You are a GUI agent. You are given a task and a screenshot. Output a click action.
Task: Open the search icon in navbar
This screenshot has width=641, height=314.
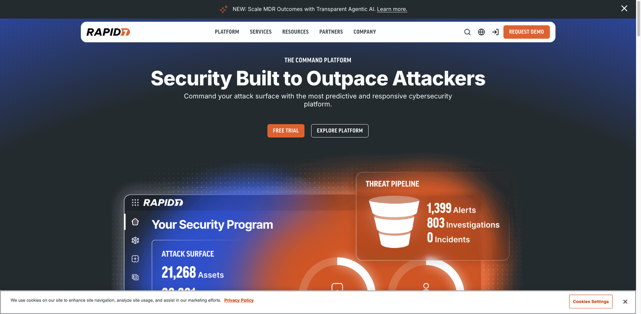point(467,32)
